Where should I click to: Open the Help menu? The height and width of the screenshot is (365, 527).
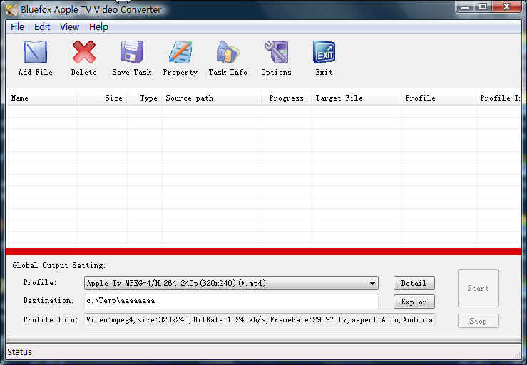pos(98,27)
